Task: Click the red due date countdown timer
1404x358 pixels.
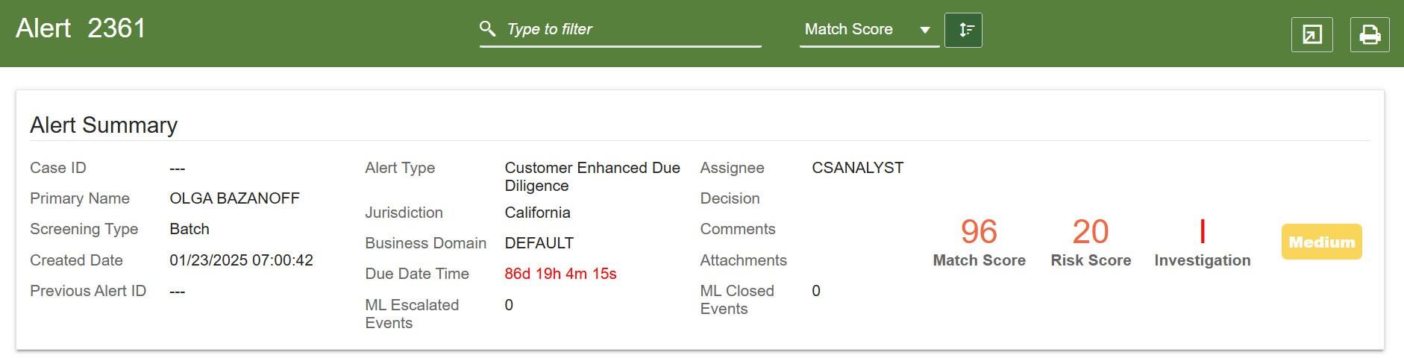Action: 560,274
